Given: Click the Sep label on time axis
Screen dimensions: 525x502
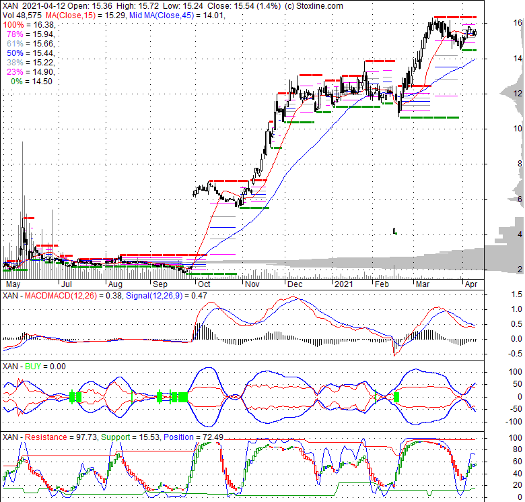Looking at the screenshot, I should click(160, 284).
